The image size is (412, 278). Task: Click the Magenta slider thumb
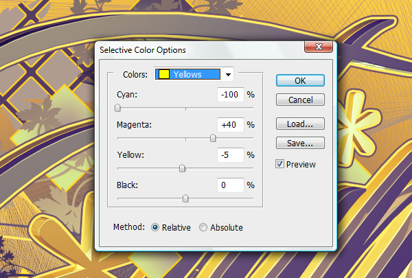tap(213, 138)
